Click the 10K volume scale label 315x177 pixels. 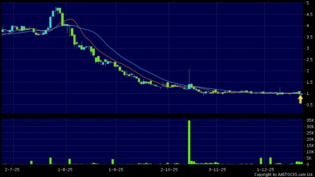(x=309, y=152)
